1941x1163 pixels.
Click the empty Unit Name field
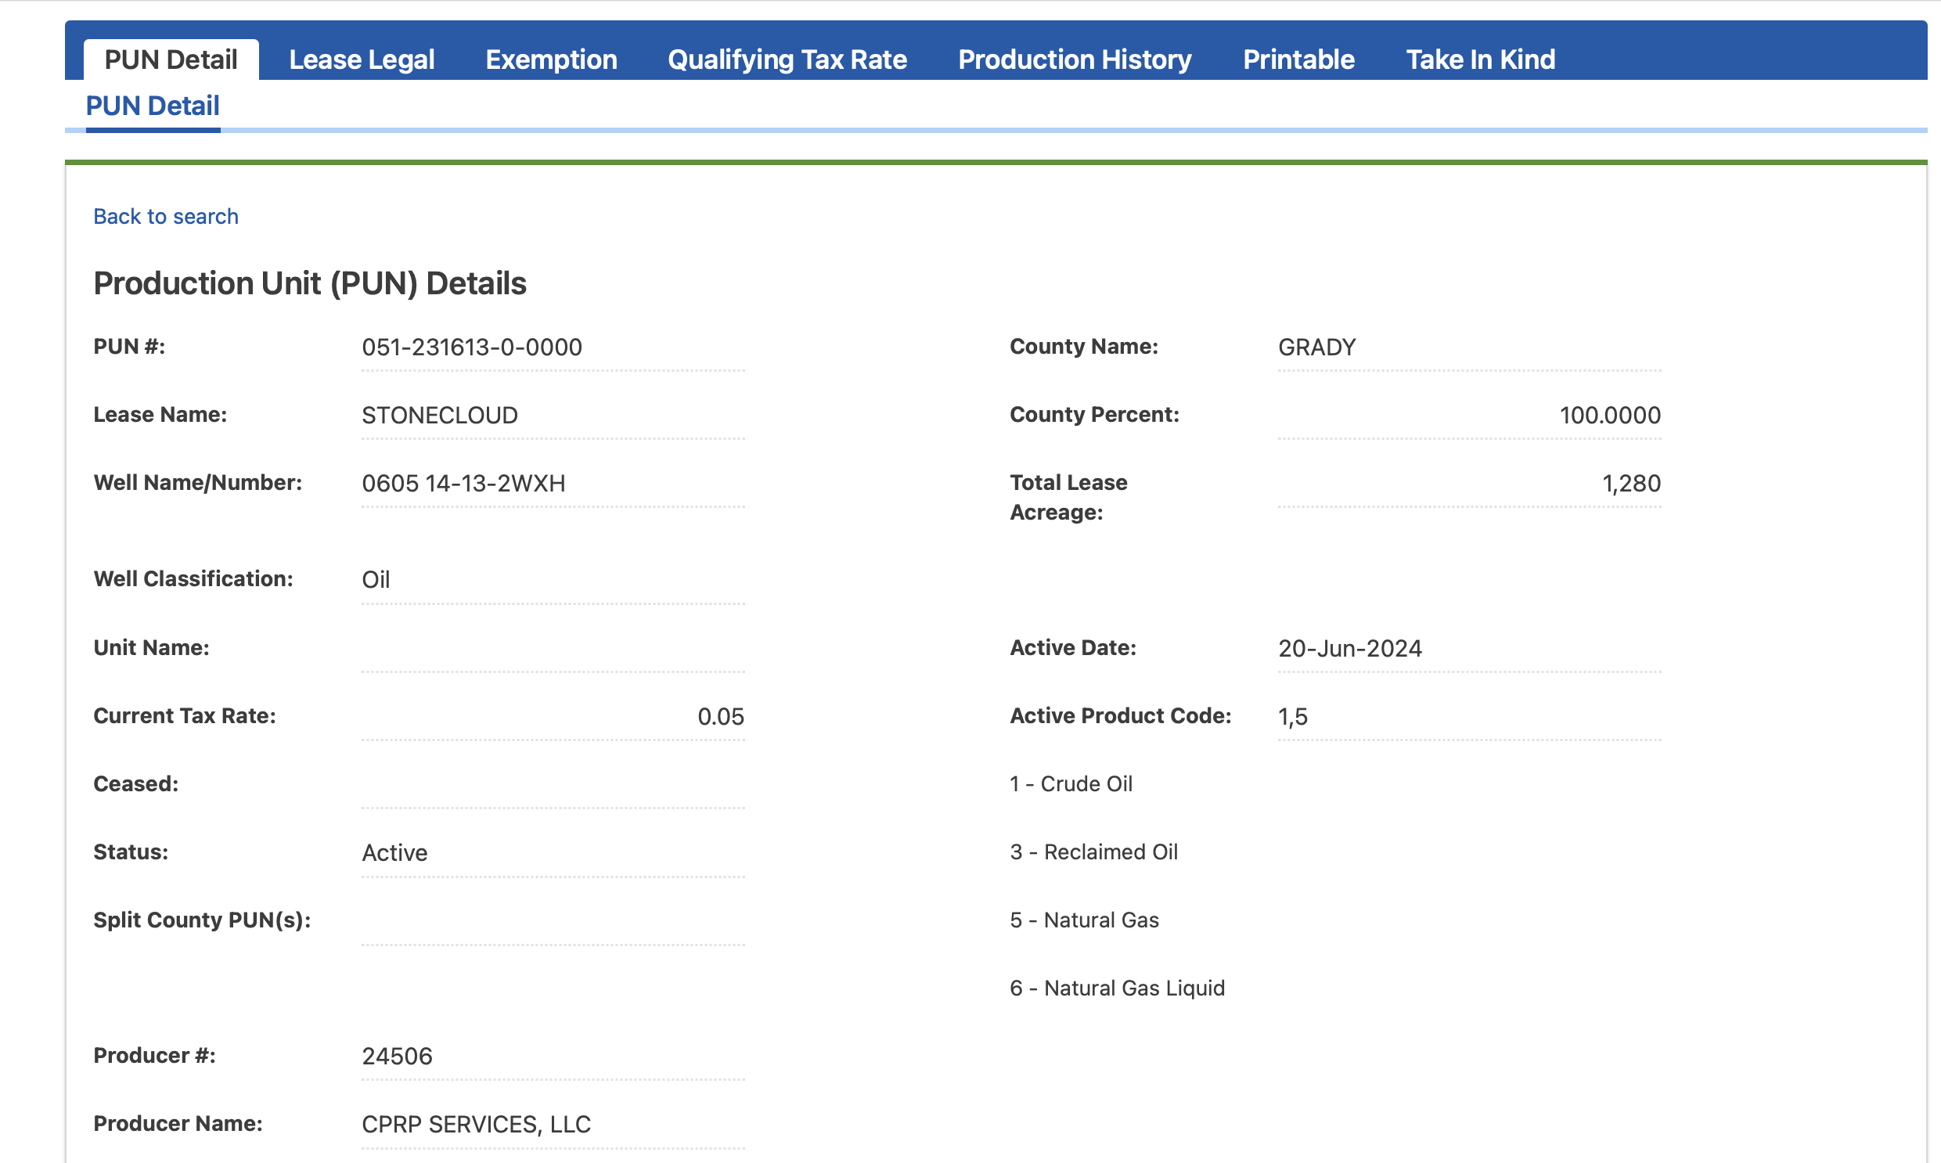click(x=553, y=650)
